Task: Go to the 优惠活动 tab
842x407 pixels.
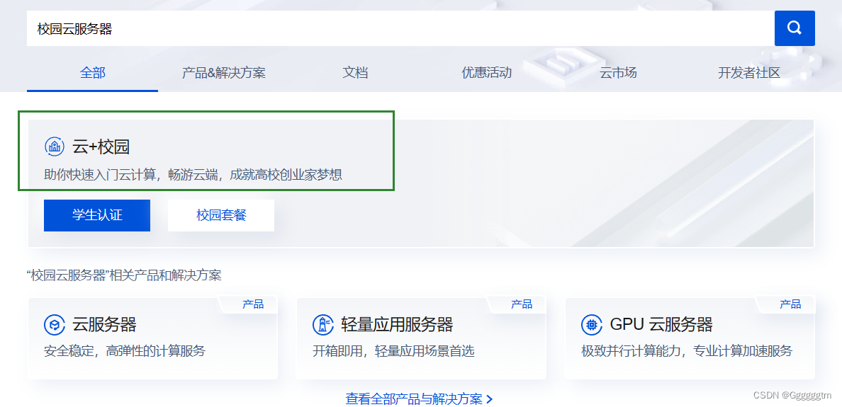Action: (x=486, y=73)
